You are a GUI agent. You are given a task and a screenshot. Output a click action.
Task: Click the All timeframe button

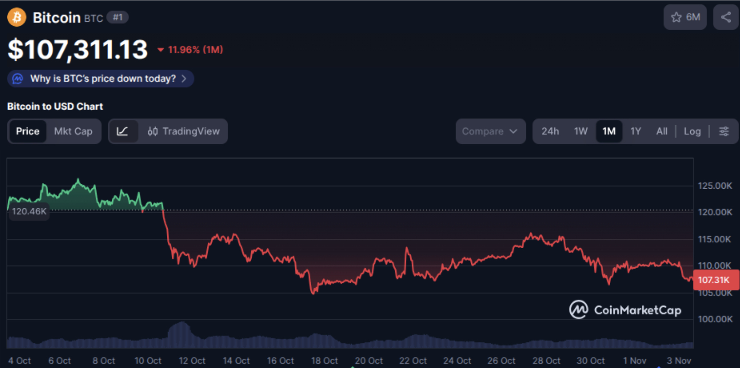click(x=662, y=131)
